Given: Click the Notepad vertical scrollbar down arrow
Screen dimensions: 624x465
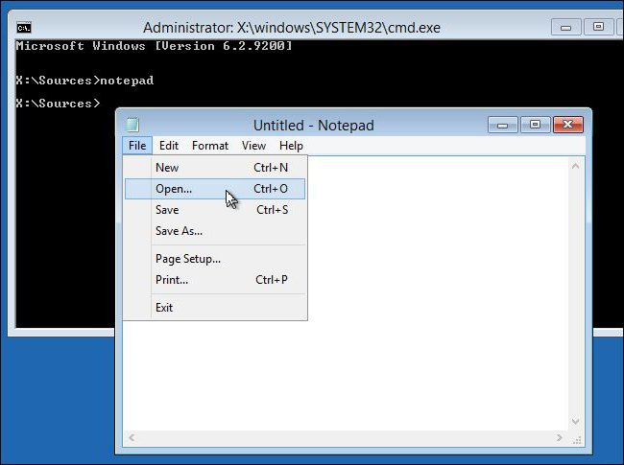Looking at the screenshot, I should (x=575, y=421).
